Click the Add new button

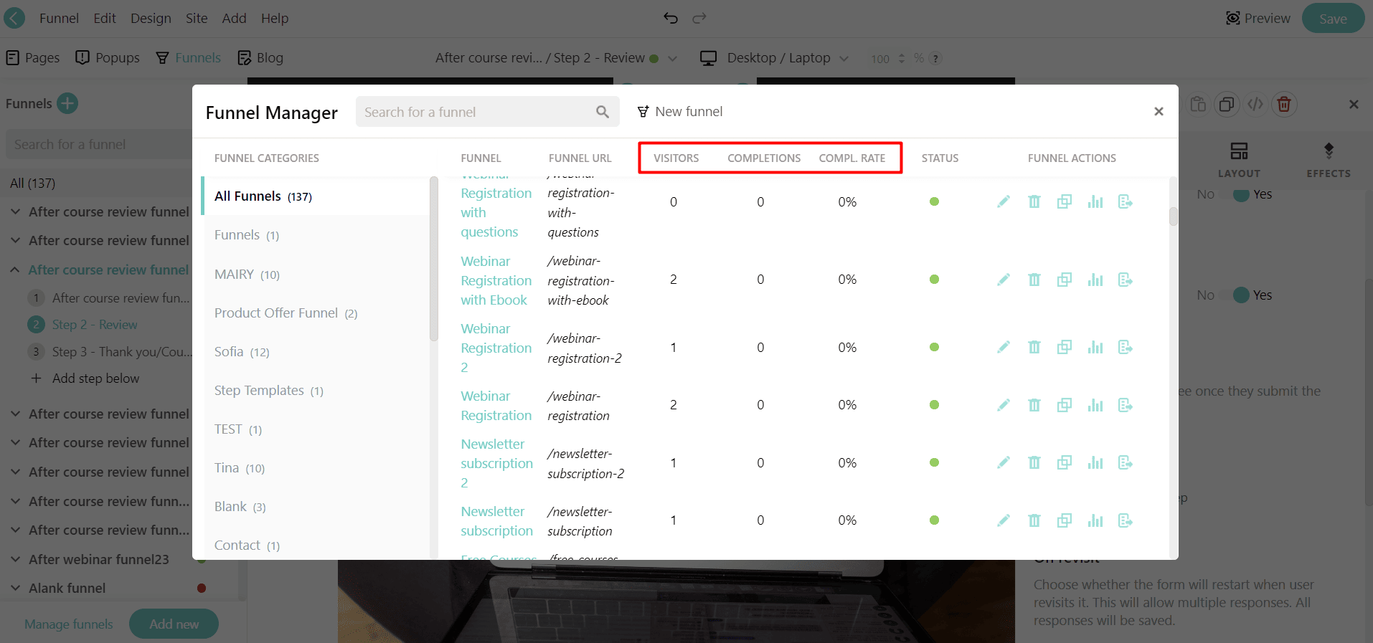(x=174, y=624)
